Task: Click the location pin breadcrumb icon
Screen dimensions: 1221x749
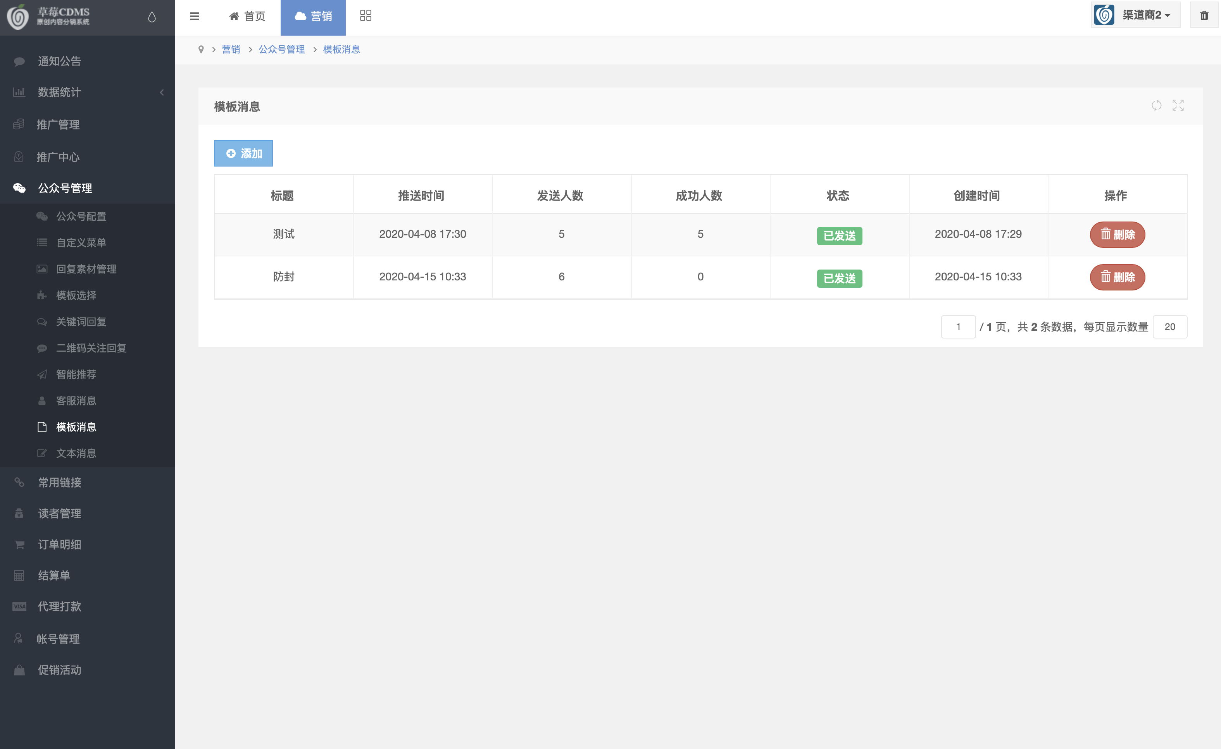Action: [201, 50]
